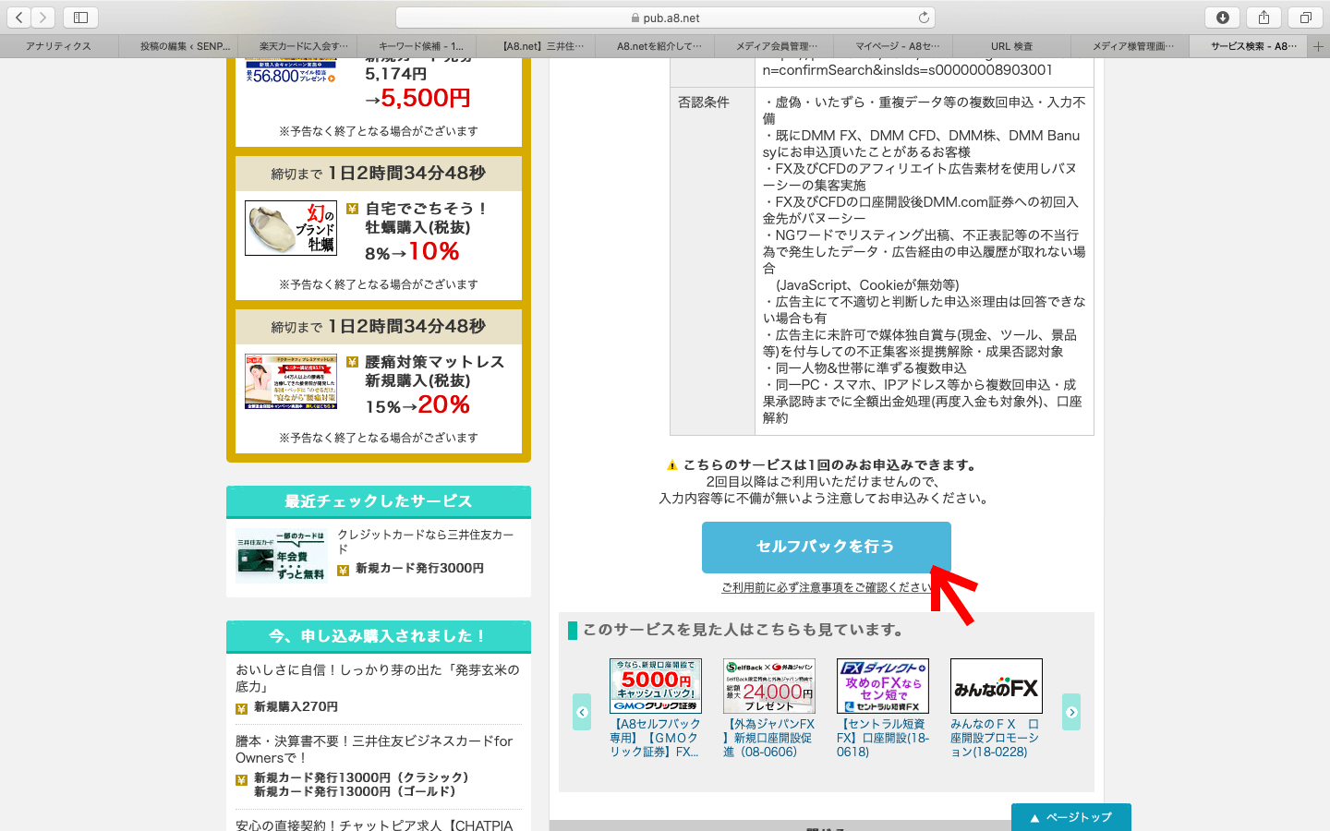Switch to the メディア会員管理 tab
The image size is (1330, 831).
pos(774,46)
